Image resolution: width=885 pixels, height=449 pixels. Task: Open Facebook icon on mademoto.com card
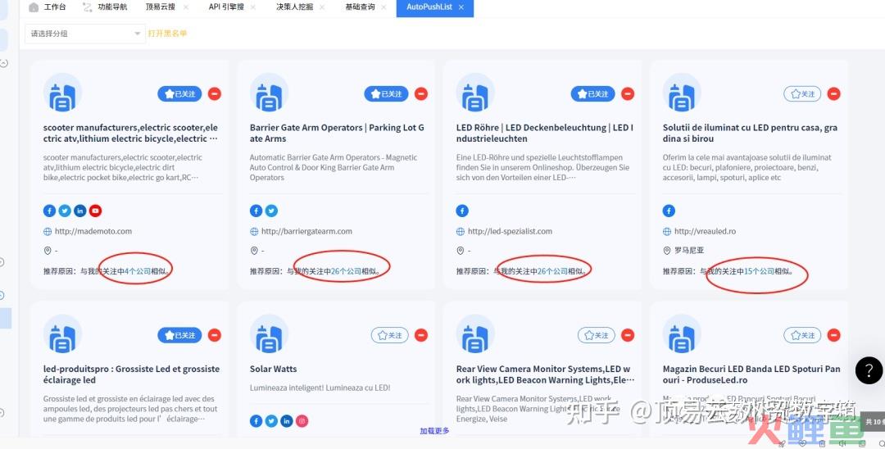(x=50, y=211)
